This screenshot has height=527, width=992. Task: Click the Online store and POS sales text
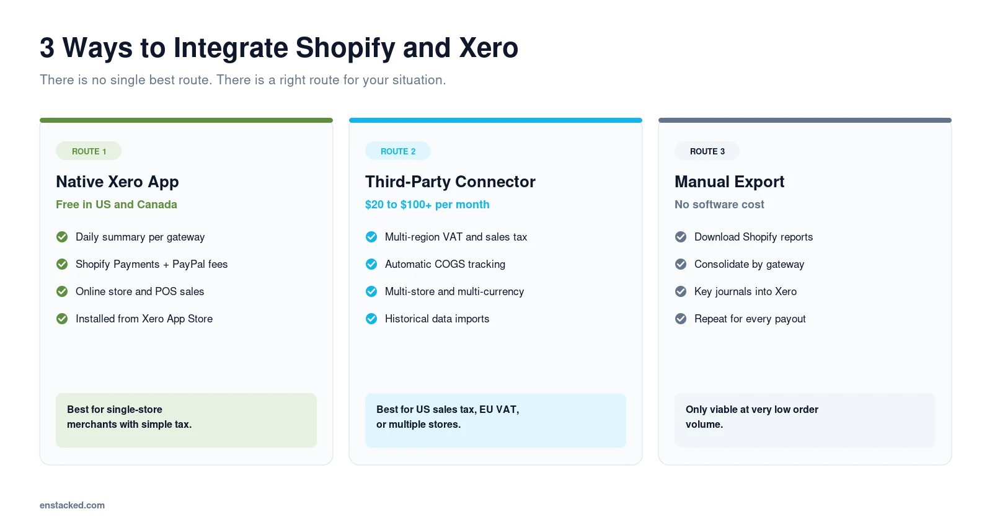coord(139,291)
